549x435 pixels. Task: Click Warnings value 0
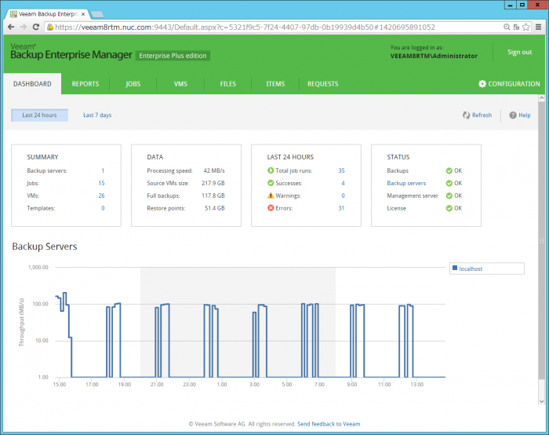point(344,196)
